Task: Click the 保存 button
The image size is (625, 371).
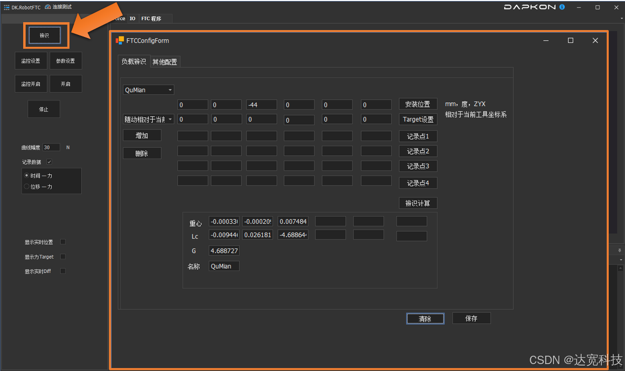Action: pos(471,318)
